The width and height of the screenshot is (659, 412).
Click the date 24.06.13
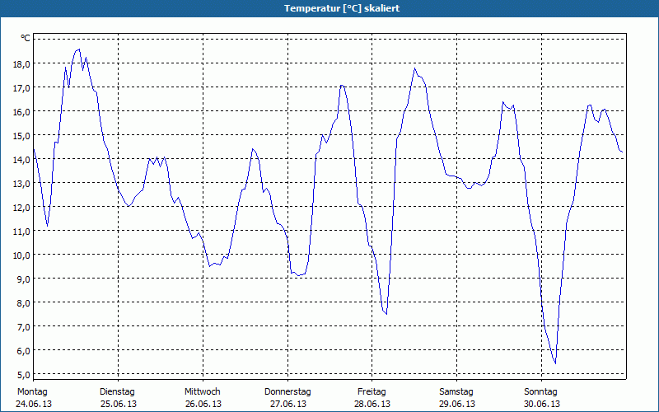pyautogui.click(x=34, y=404)
